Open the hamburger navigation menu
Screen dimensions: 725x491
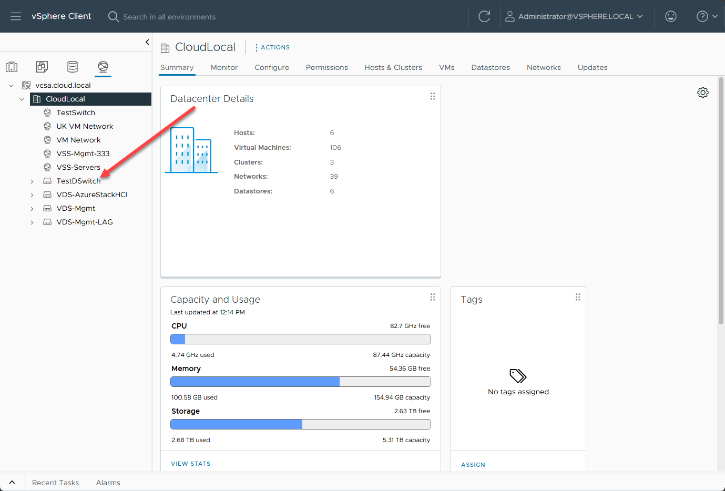[16, 16]
